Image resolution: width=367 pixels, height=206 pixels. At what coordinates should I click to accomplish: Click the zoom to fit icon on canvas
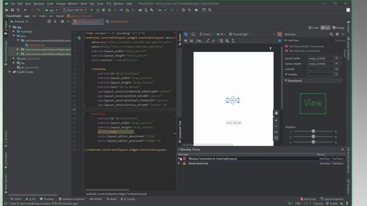pyautogui.click(x=276, y=138)
